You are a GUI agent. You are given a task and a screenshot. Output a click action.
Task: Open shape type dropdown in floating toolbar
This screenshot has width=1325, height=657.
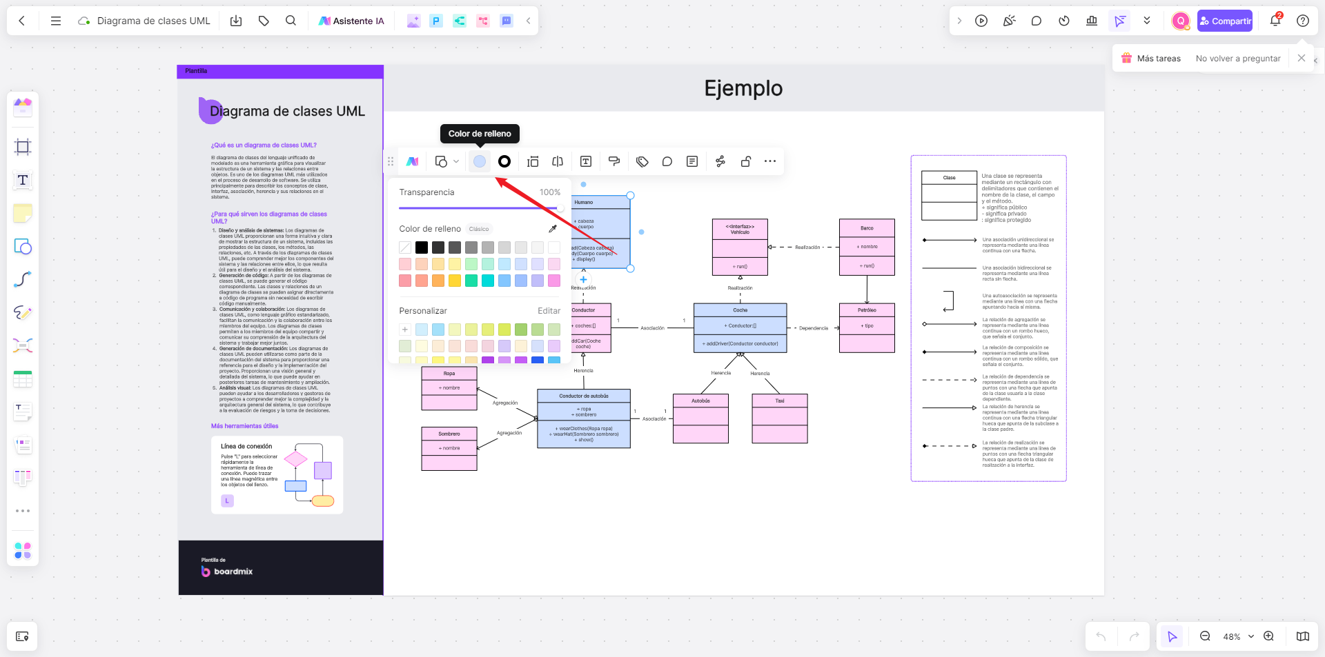[x=447, y=161]
